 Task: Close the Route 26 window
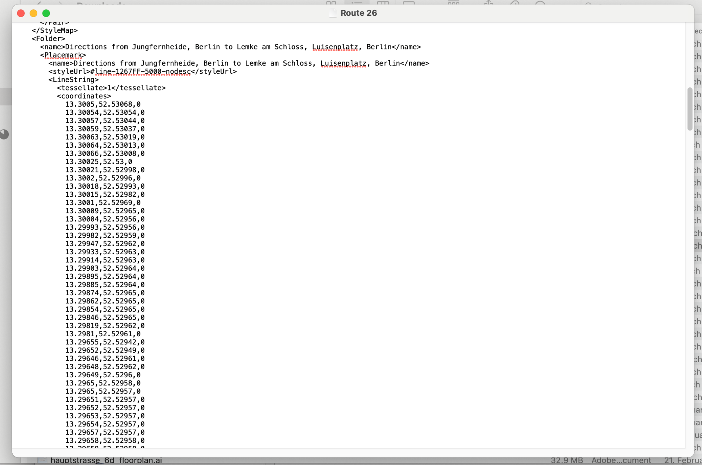[x=21, y=13]
